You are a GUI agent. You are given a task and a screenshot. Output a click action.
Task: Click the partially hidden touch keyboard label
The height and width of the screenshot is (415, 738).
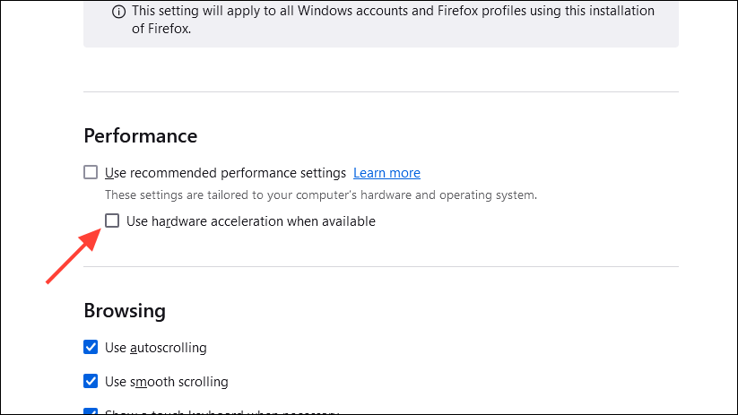tap(221, 412)
